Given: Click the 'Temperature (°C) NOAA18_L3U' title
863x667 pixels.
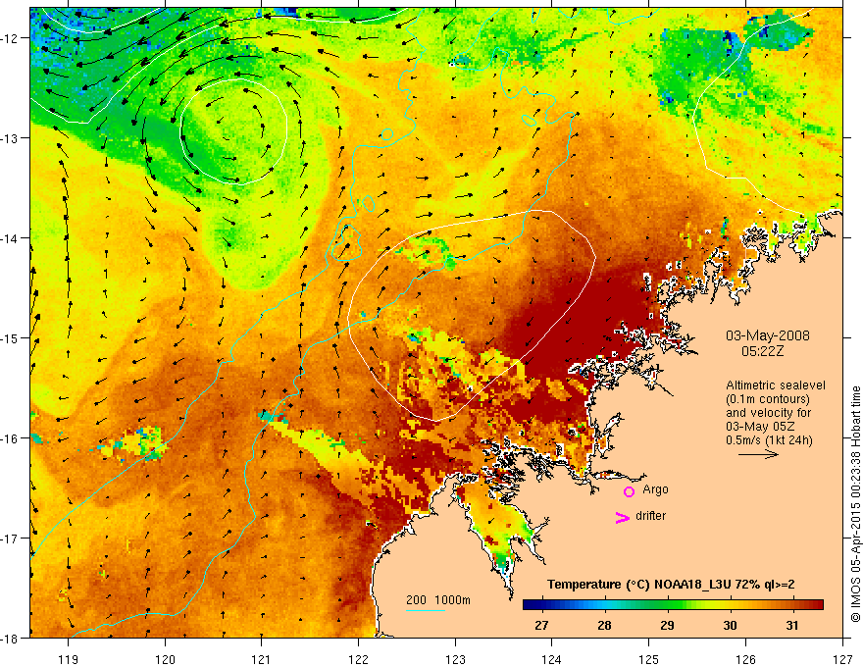Looking at the screenshot, I should point(639,585).
